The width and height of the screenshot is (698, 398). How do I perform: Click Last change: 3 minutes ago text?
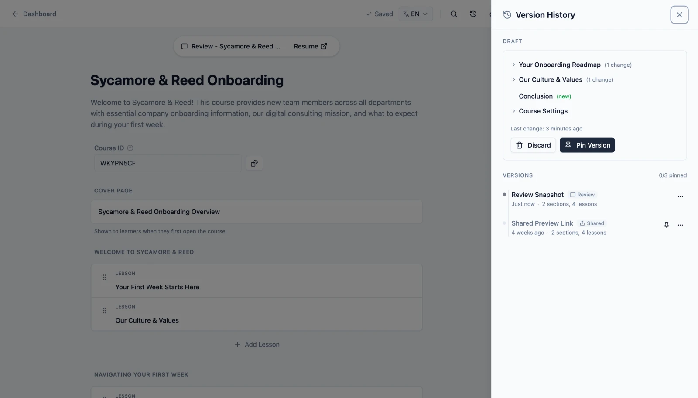click(x=546, y=129)
